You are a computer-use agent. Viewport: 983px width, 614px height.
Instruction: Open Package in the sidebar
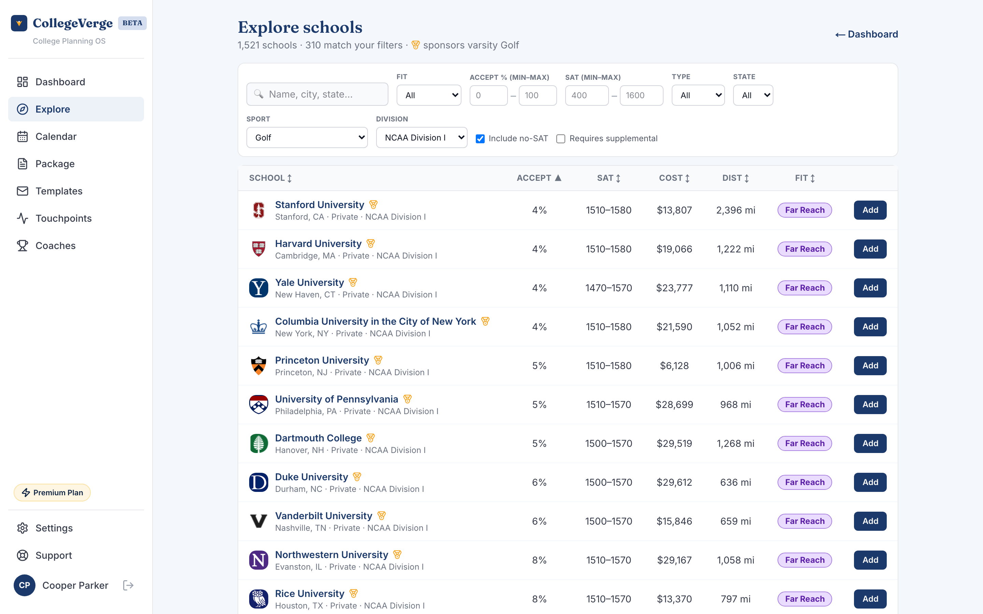tap(76, 164)
